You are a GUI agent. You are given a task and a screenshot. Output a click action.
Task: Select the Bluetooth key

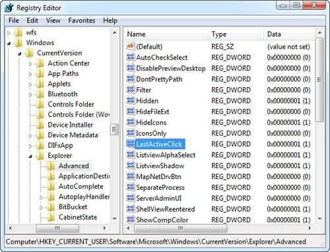(x=63, y=94)
